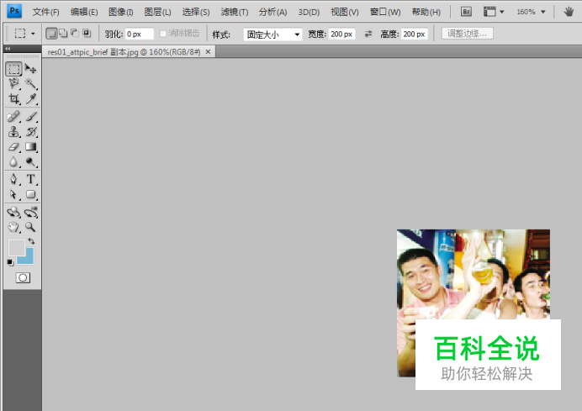Select the Healing Brush tool

(x=13, y=117)
